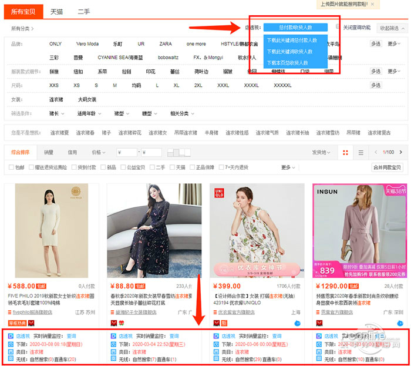Click heart icon under ¥88.80 product

point(122,323)
